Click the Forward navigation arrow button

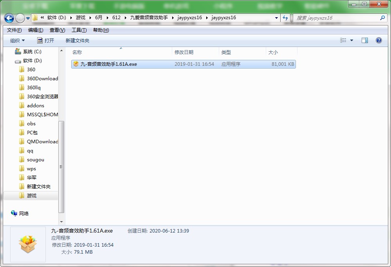coord(20,18)
